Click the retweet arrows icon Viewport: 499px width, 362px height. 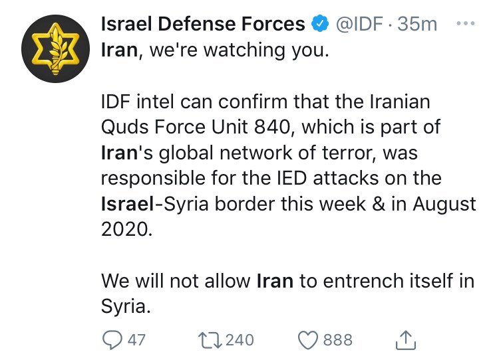point(210,340)
